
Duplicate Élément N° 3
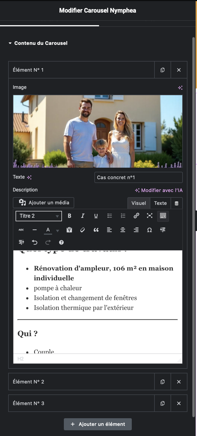[163, 403]
